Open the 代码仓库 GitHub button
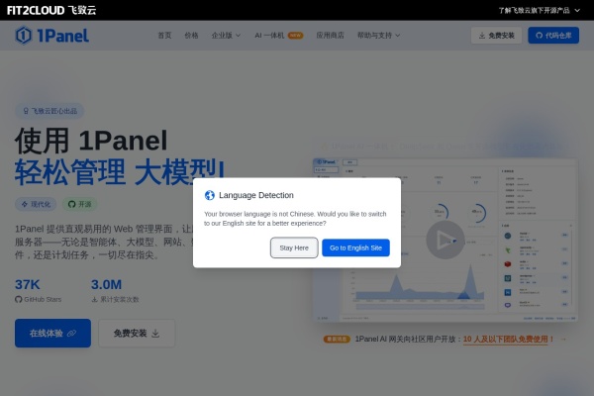Image resolution: width=594 pixels, height=396 pixels. [553, 36]
